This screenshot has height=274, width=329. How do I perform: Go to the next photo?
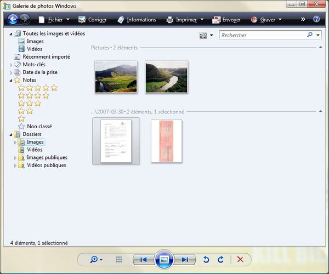tap(185, 260)
